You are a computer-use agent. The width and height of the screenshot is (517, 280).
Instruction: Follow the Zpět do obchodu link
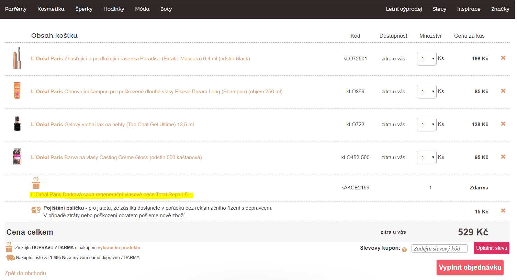(25, 273)
